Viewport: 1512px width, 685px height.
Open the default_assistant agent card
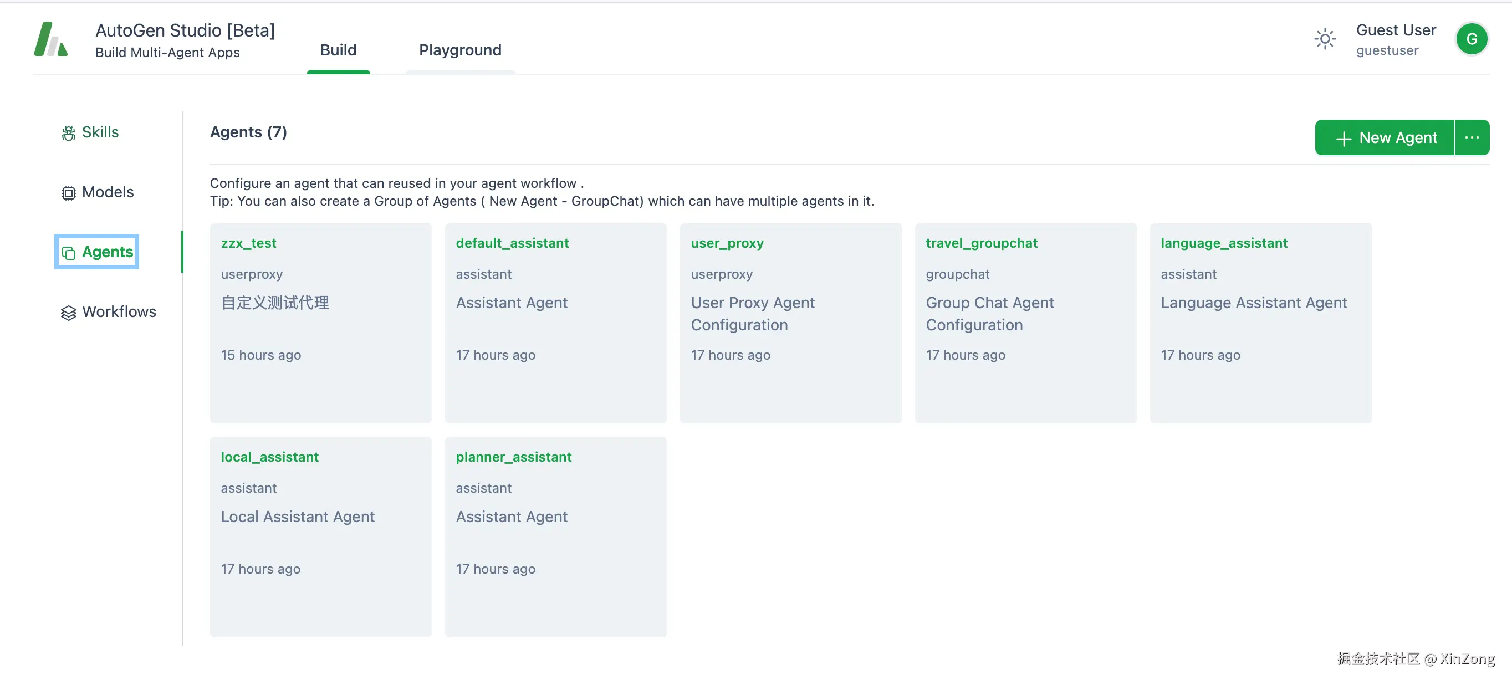[555, 323]
